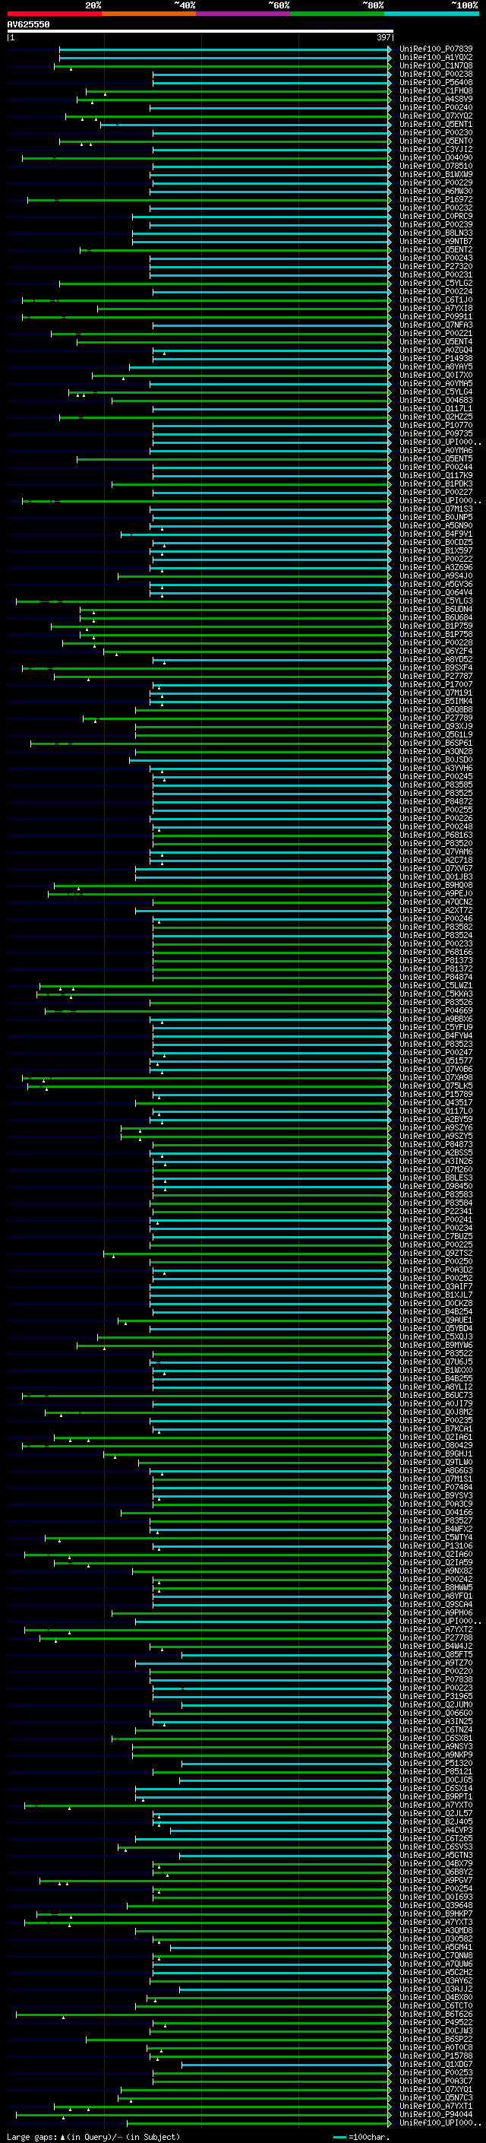Pick the UniRef100_B1PDK3 hit name
This screenshot has width=486, height=2143.
point(435,484)
